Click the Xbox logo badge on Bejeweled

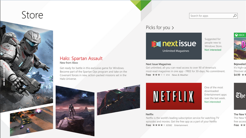click(x=240, y=35)
